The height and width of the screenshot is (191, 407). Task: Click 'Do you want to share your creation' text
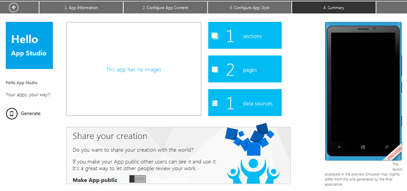point(133,150)
